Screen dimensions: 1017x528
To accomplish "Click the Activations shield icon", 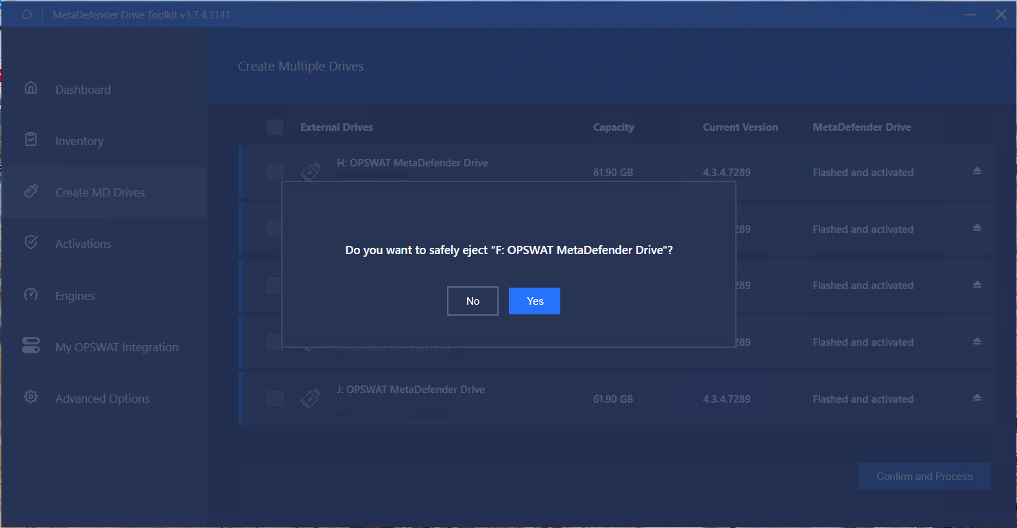I will 30,242.
